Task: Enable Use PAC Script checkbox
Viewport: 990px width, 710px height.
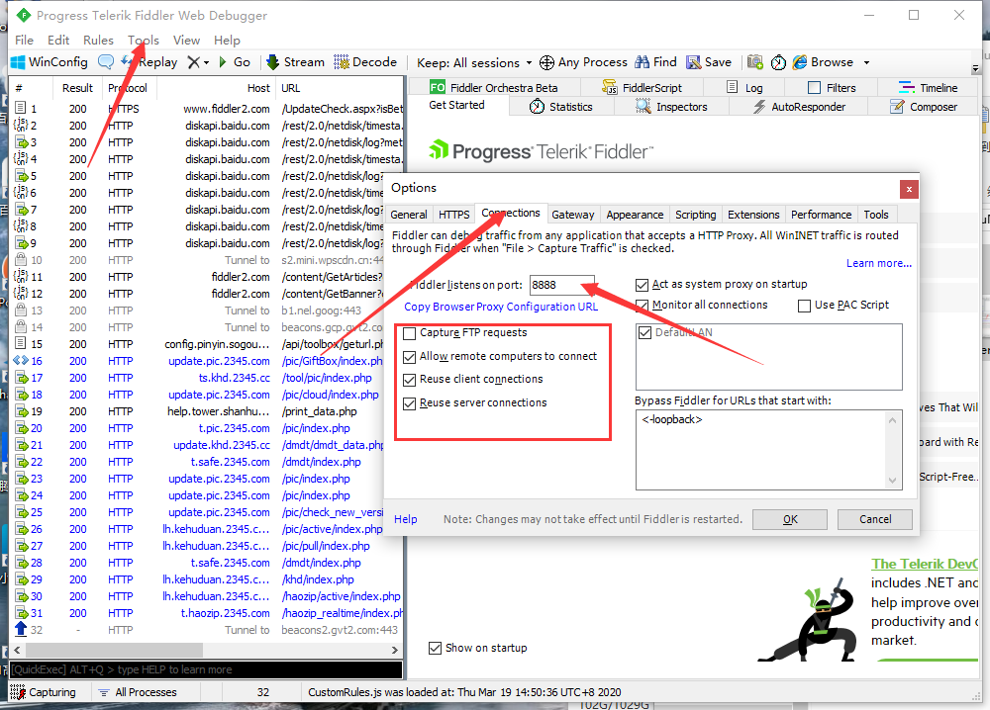Action: click(x=804, y=306)
